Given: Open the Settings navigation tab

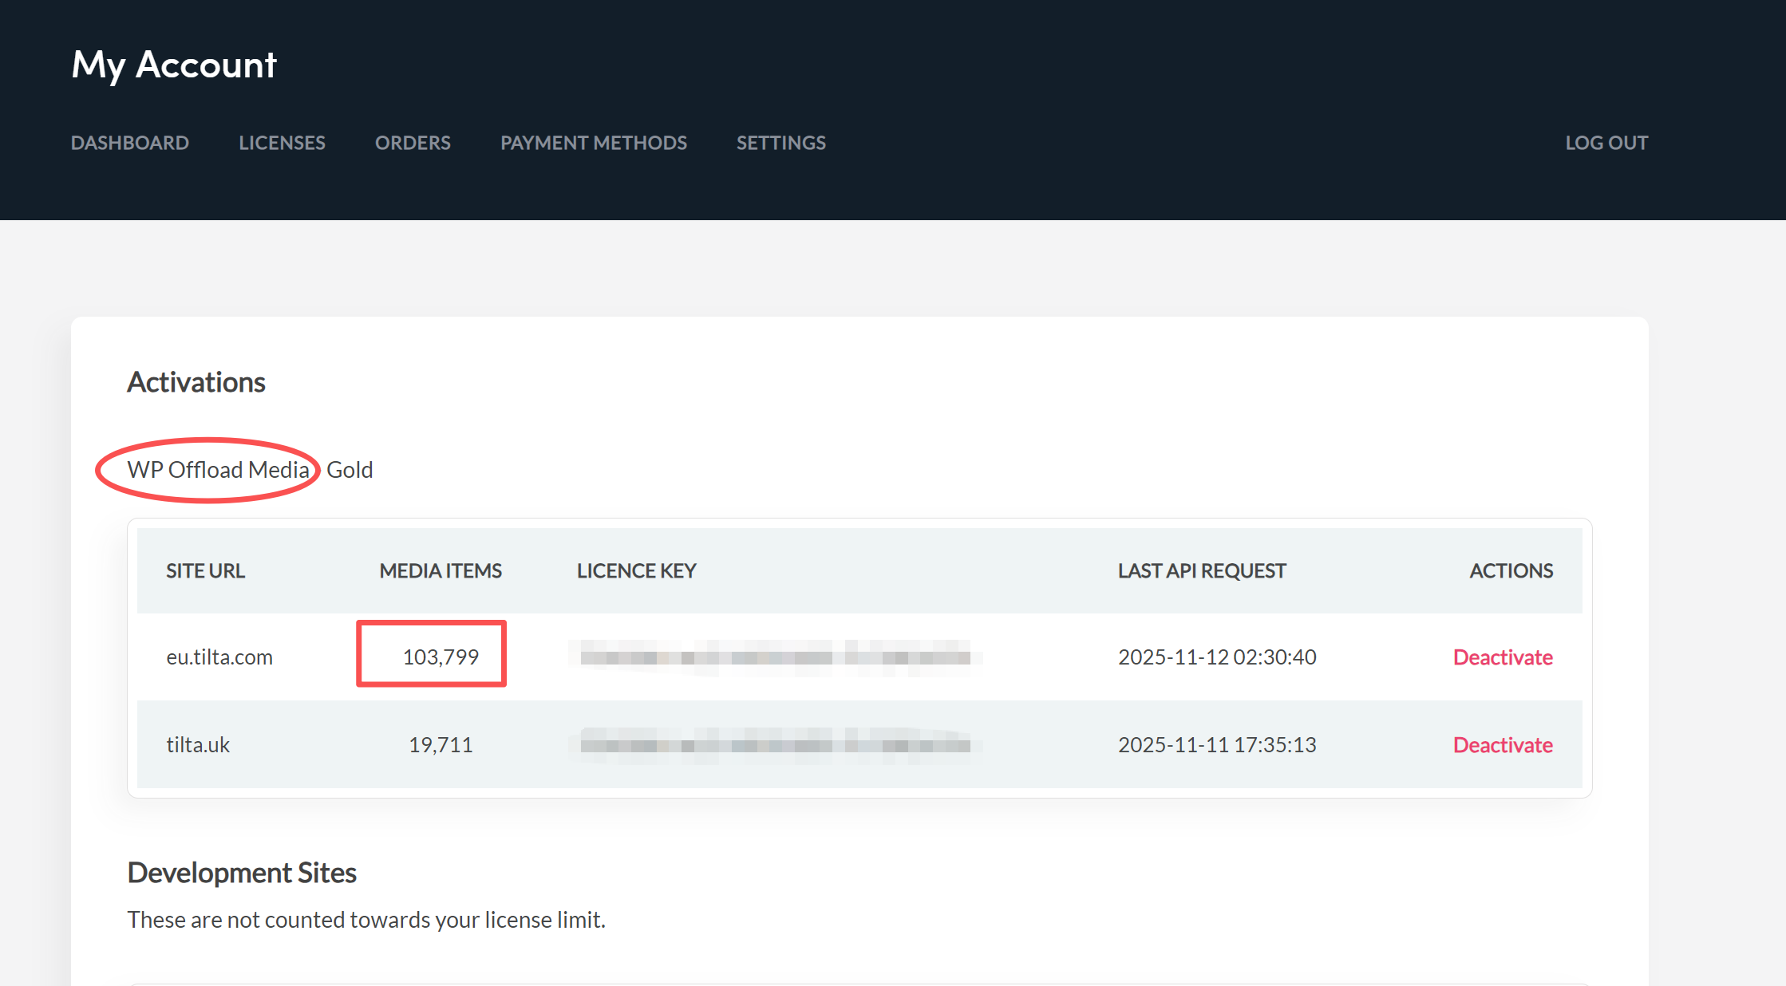Looking at the screenshot, I should 780,143.
